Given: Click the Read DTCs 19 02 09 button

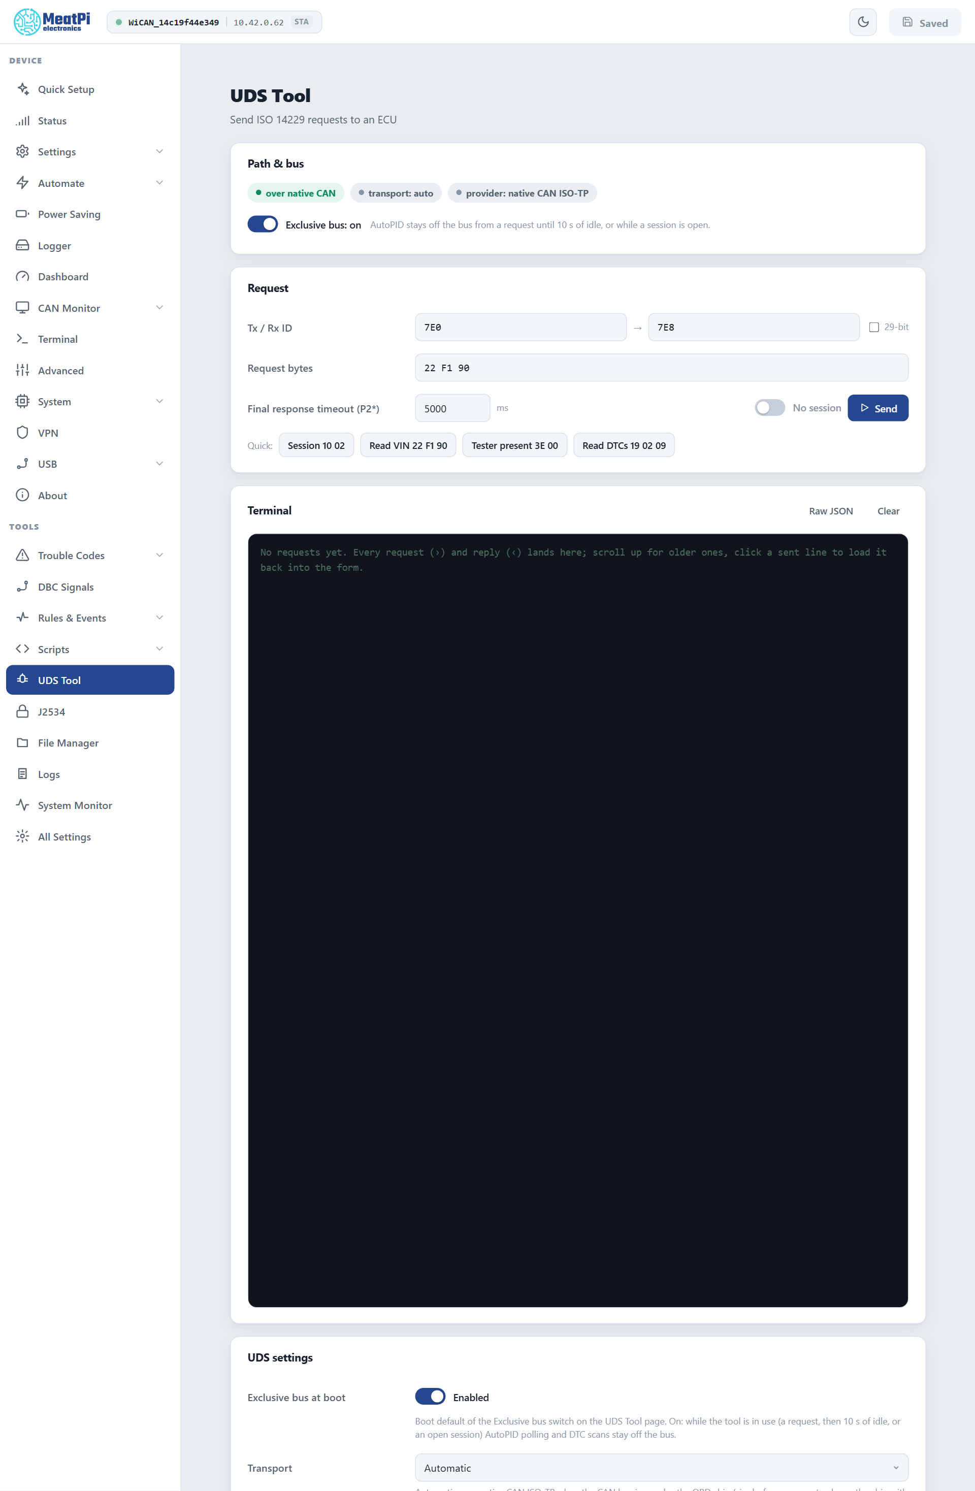Looking at the screenshot, I should pyautogui.click(x=624, y=445).
